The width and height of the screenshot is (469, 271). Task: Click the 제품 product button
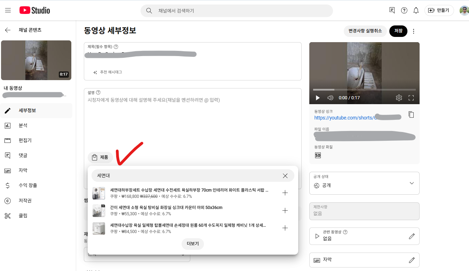coord(100,157)
